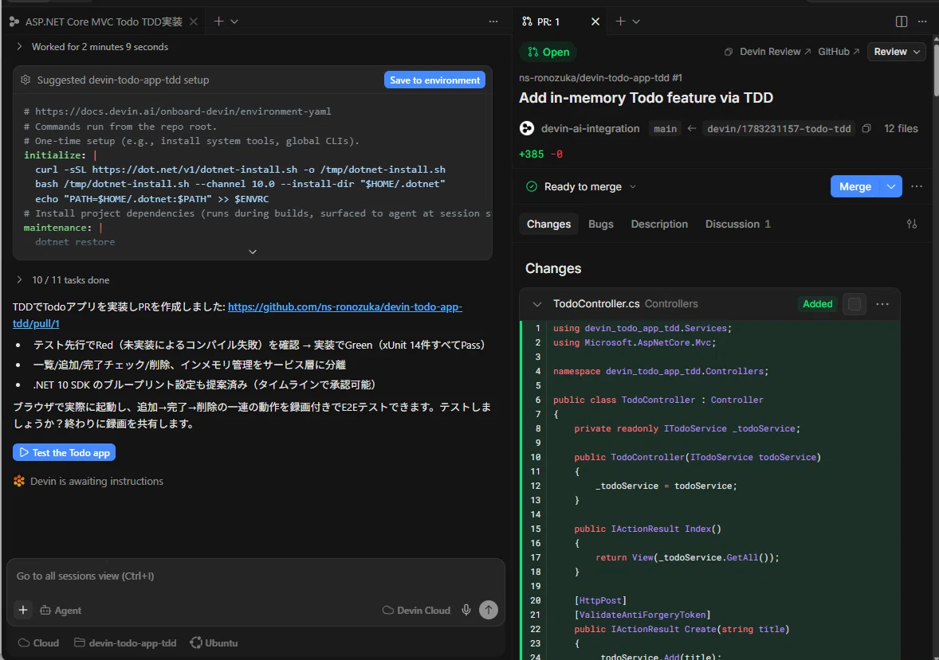The height and width of the screenshot is (660, 939).
Task: Collapse TodoController.cs file diff
Action: [537, 304]
